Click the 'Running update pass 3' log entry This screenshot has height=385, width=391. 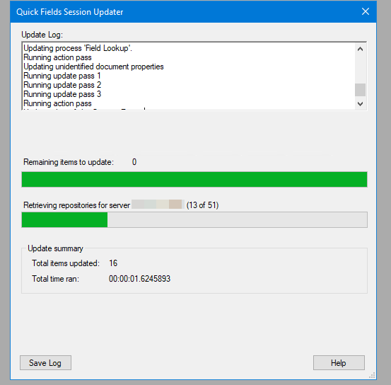pos(62,94)
